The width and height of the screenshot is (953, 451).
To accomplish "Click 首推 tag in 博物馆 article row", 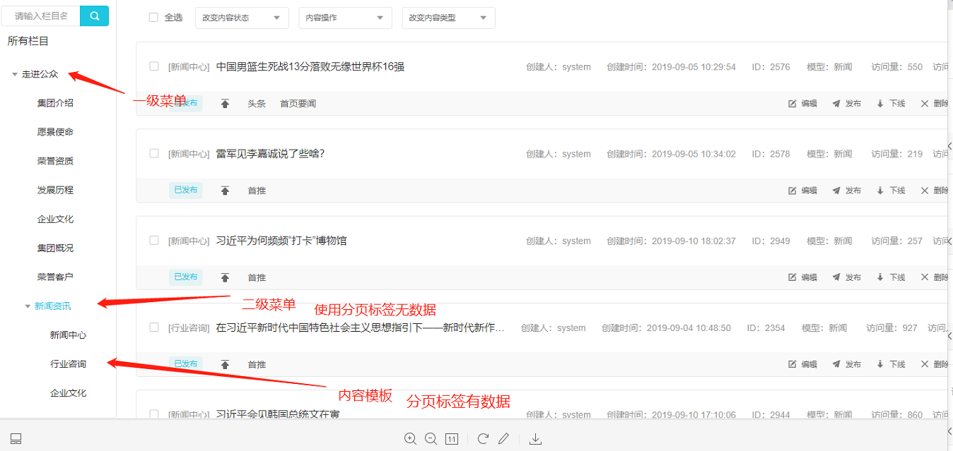I will pyautogui.click(x=257, y=277).
